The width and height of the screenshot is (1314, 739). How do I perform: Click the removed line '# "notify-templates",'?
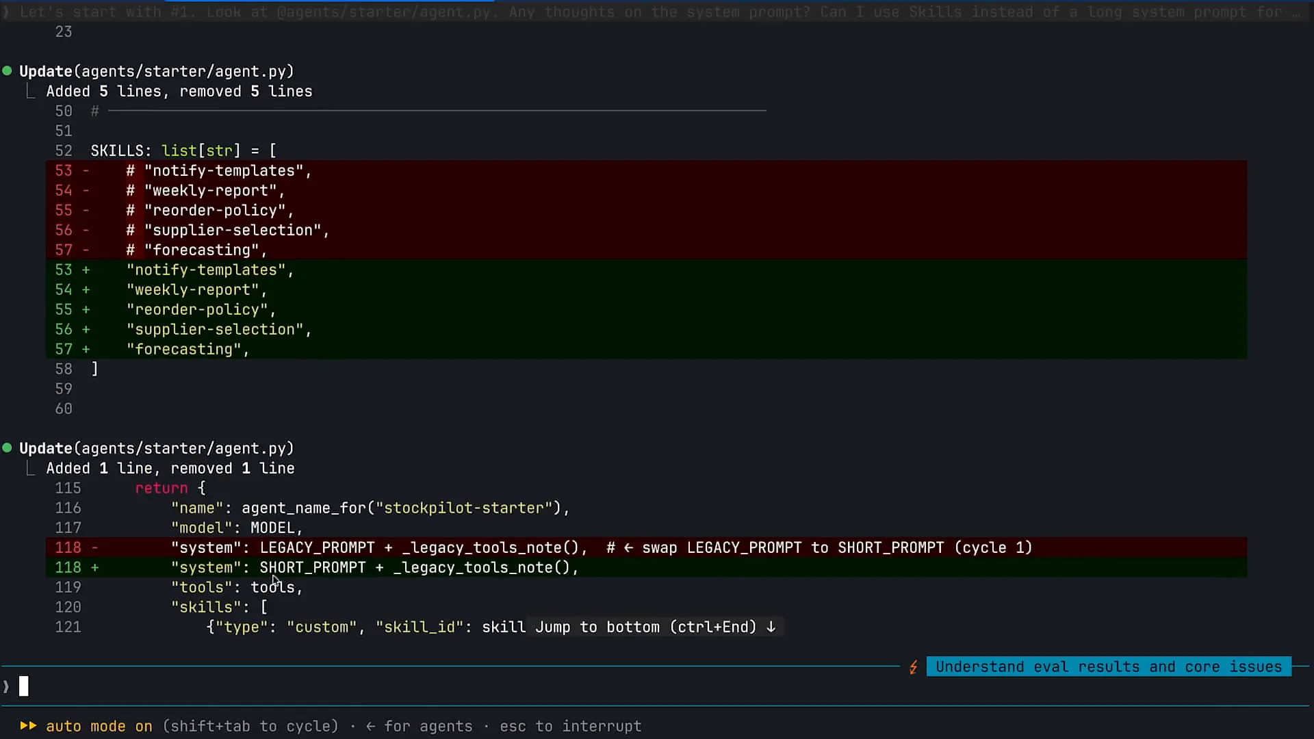coord(646,170)
